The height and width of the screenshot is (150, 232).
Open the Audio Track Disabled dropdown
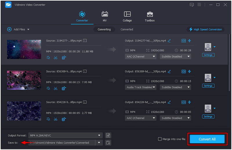[141, 87]
